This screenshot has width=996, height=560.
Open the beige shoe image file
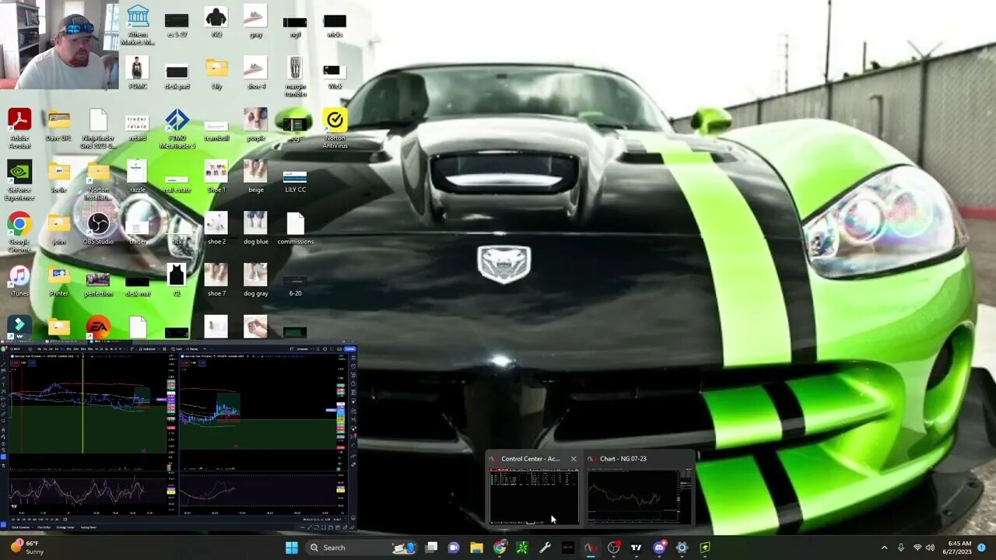(x=255, y=177)
